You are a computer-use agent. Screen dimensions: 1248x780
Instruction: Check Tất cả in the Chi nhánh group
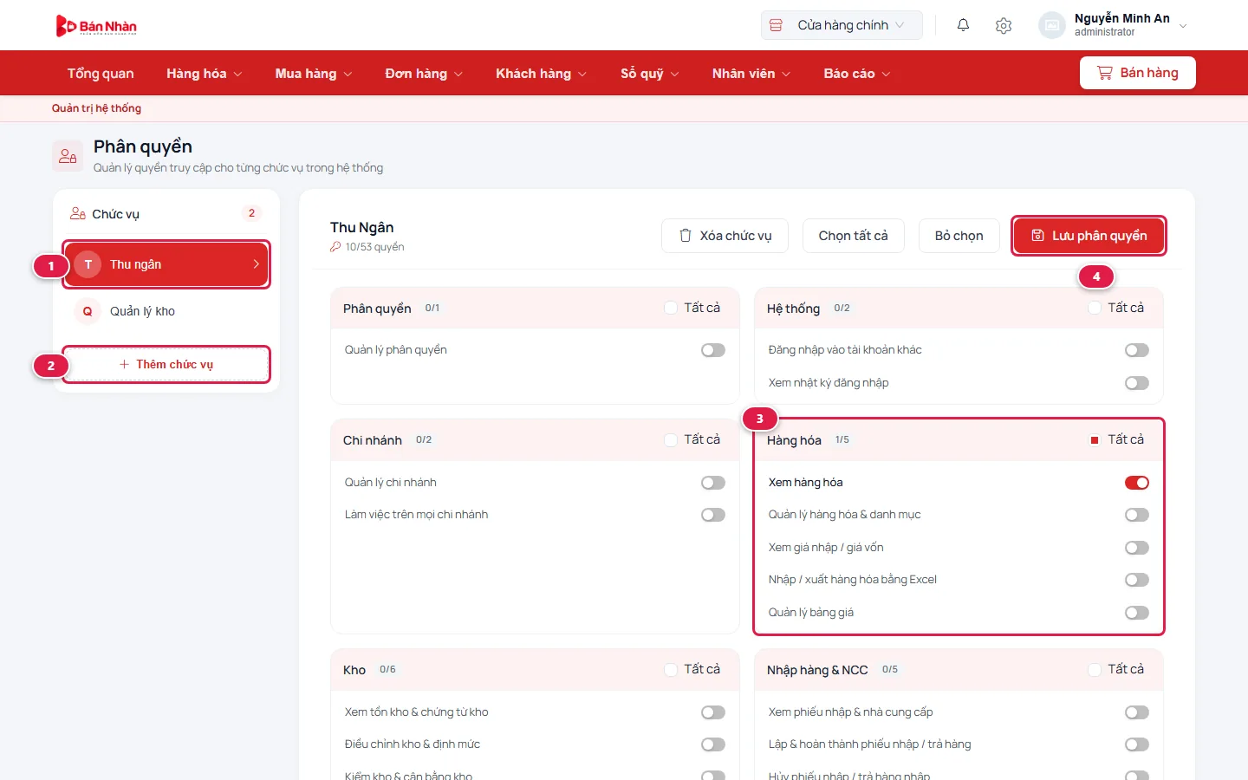[671, 440]
